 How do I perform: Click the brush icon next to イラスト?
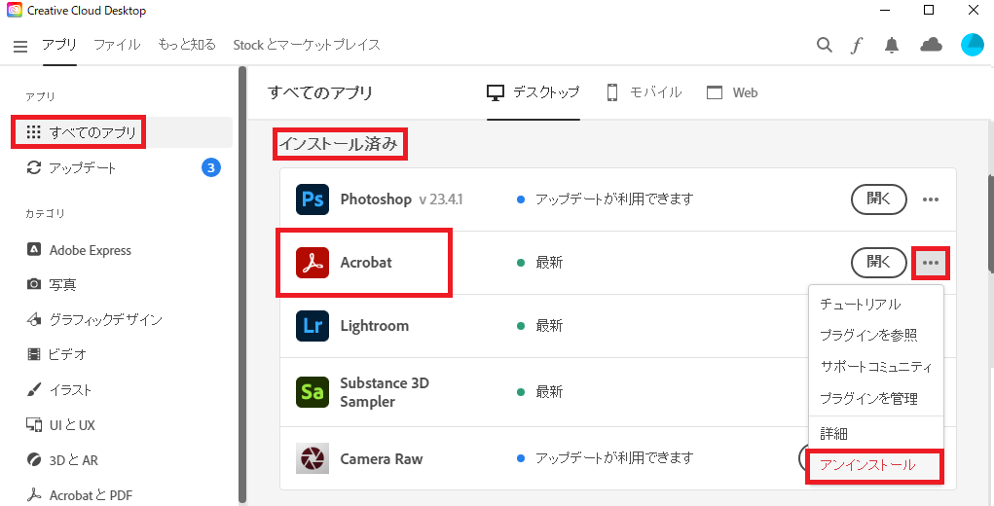tap(34, 389)
